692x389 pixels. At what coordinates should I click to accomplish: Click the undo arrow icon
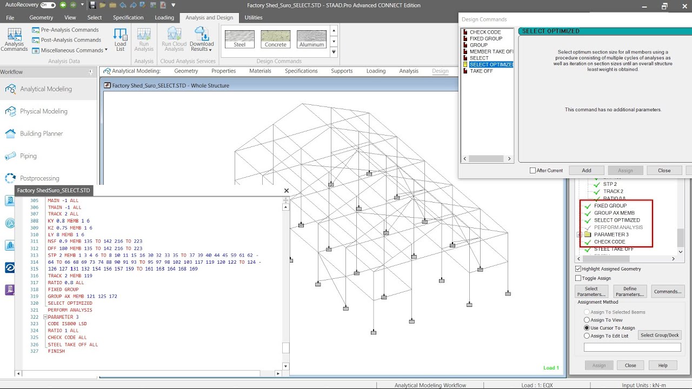click(122, 5)
